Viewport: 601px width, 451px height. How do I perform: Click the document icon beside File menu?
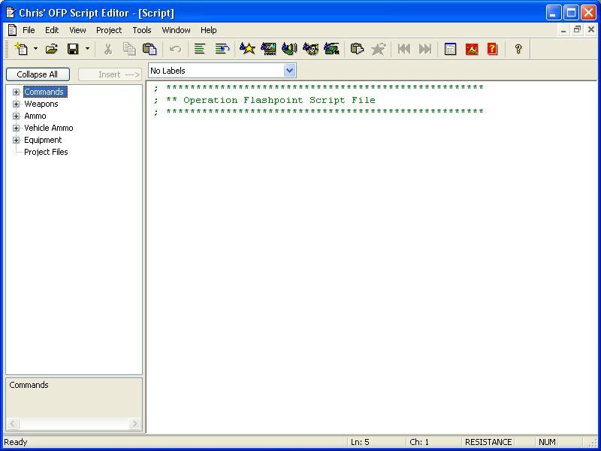[x=12, y=29]
